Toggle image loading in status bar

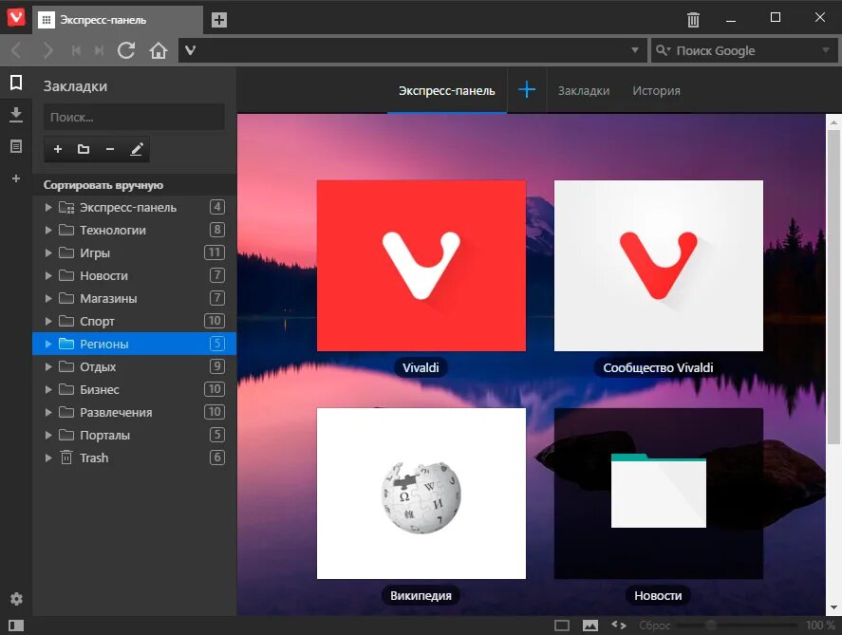tap(590, 626)
